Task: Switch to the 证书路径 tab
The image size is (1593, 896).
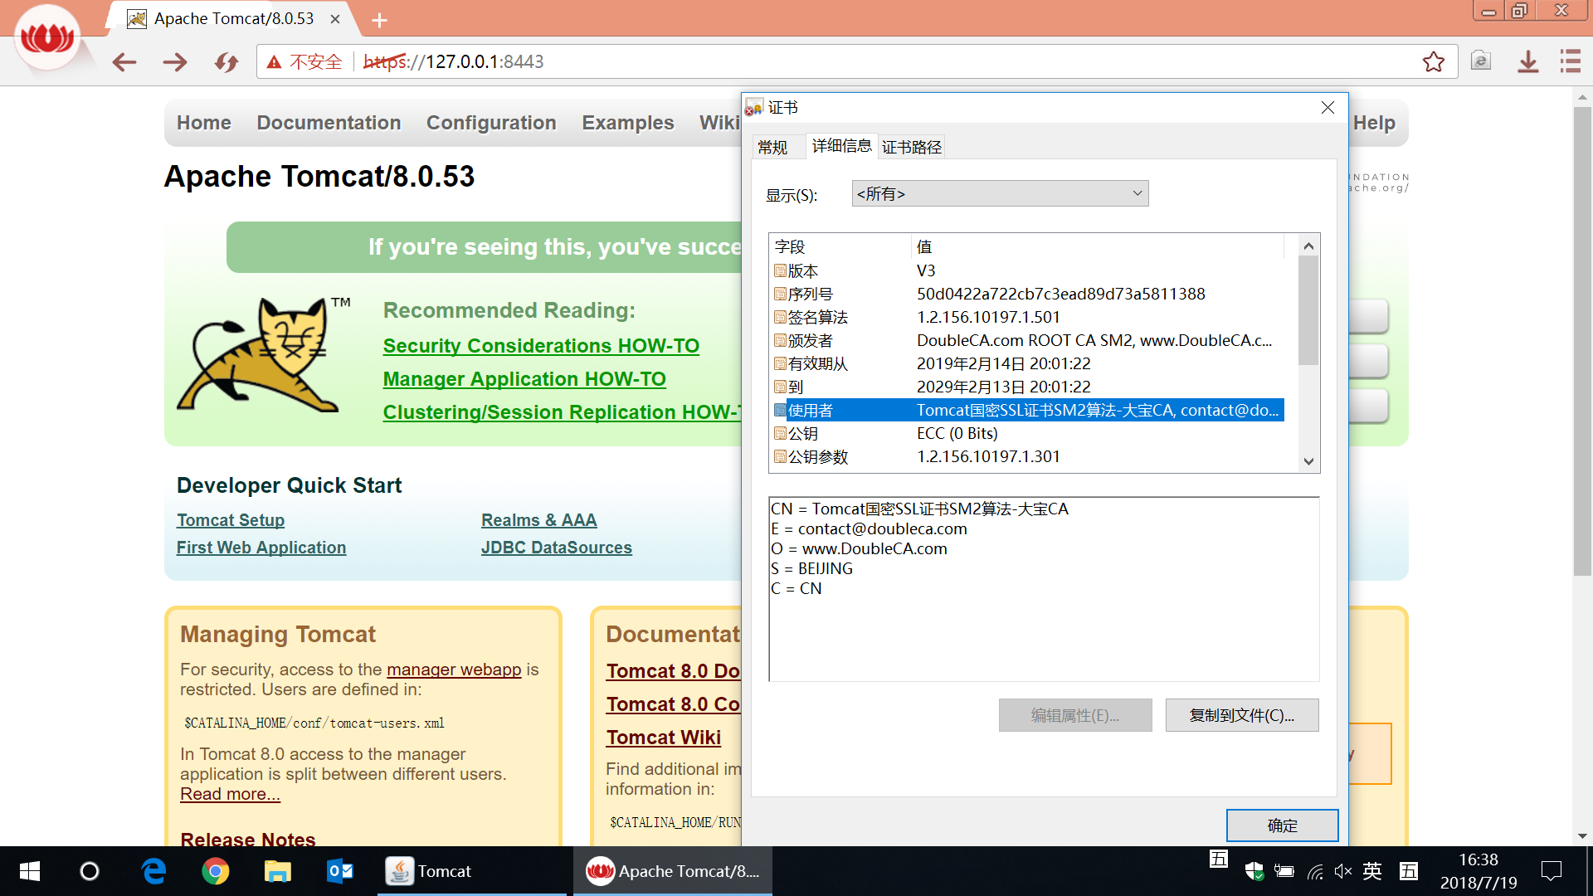Action: click(x=911, y=148)
